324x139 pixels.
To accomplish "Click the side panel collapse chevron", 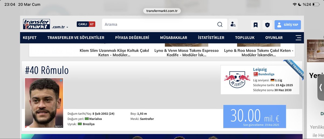I will coord(320,88).
